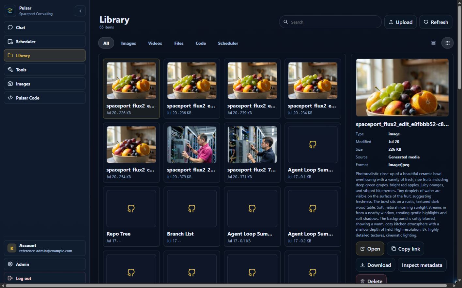Click the 'Repo Tree' label

click(118, 234)
